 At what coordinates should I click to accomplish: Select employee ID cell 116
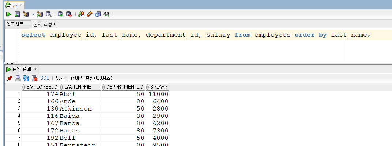click(x=40, y=116)
